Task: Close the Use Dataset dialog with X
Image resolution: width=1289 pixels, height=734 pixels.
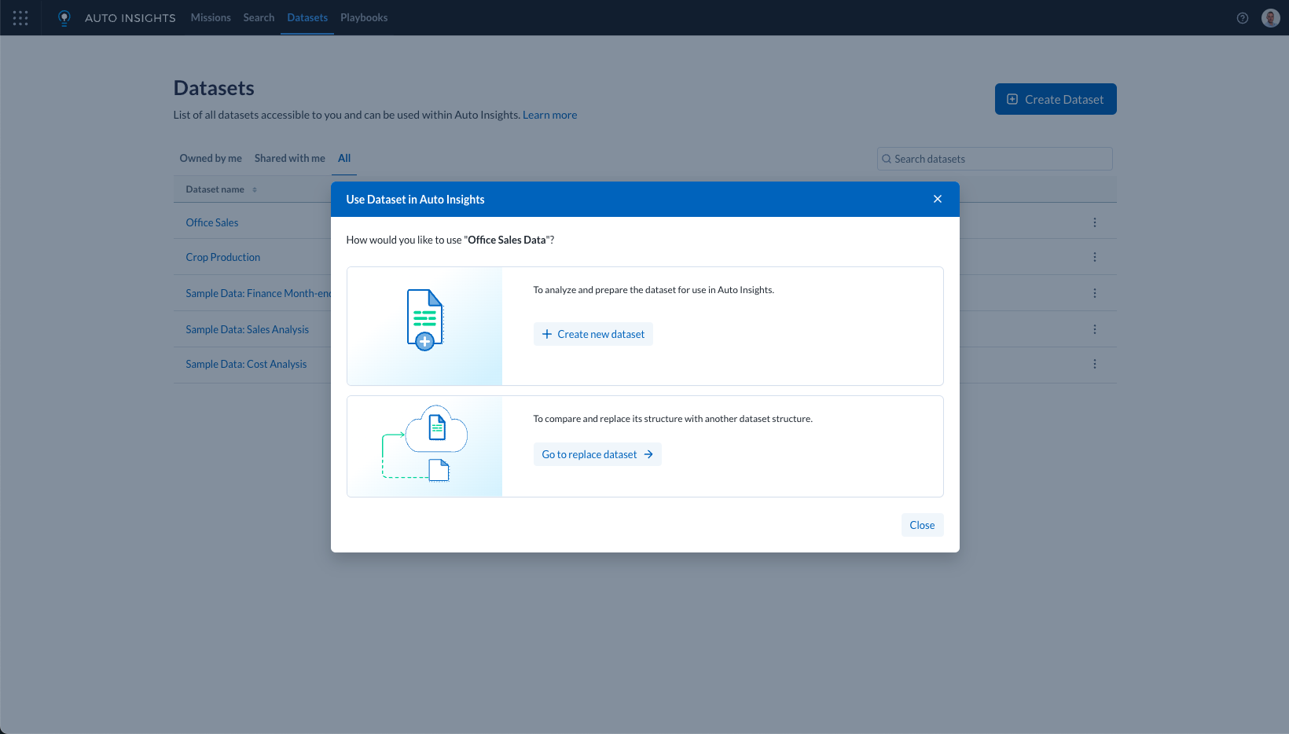Action: [x=938, y=199]
